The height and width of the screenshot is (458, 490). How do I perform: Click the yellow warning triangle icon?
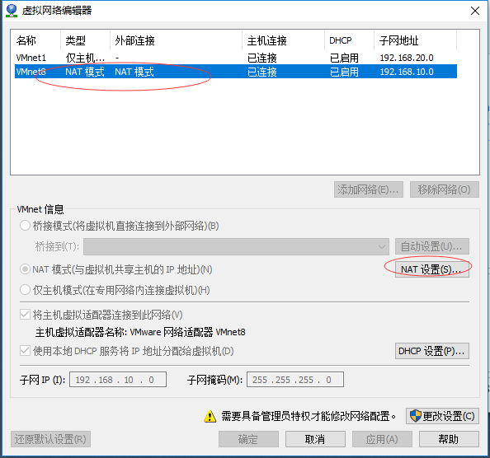point(210,416)
